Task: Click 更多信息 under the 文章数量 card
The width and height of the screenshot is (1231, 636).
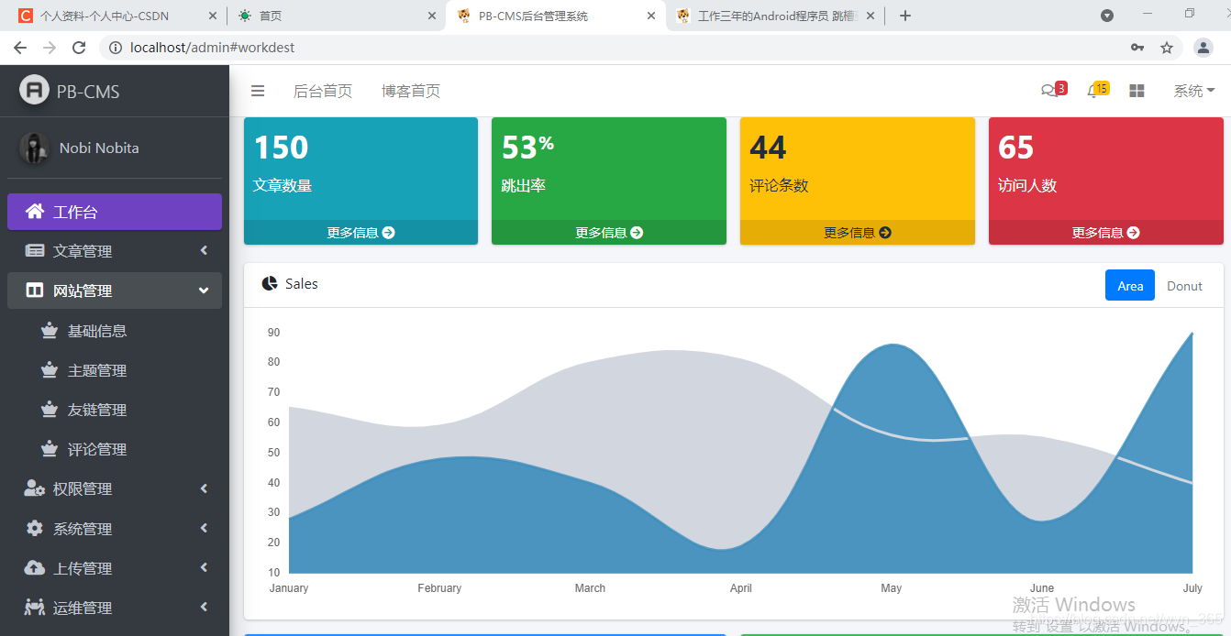Action: (360, 232)
